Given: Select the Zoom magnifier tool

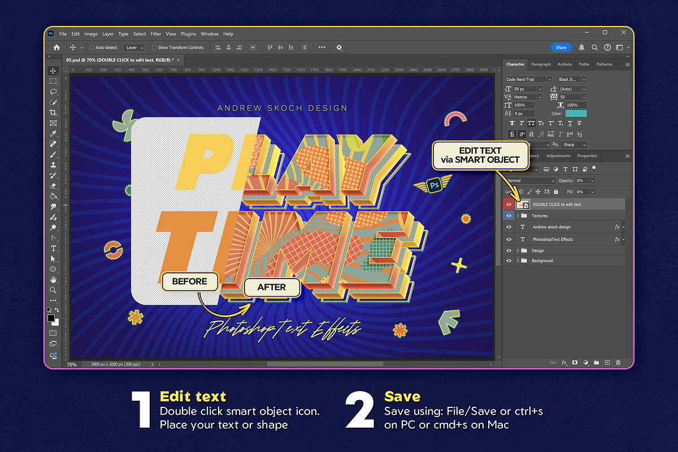Looking at the screenshot, I should pos(53,290).
